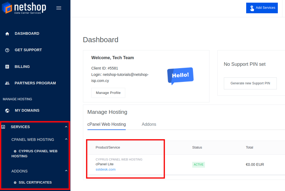Click the Dashboard home icon

click(7, 33)
